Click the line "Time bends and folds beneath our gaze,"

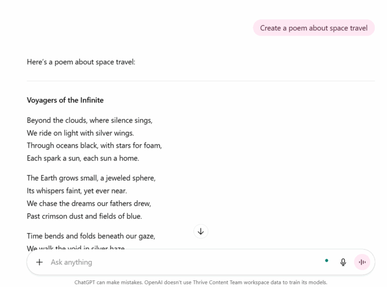click(x=91, y=236)
